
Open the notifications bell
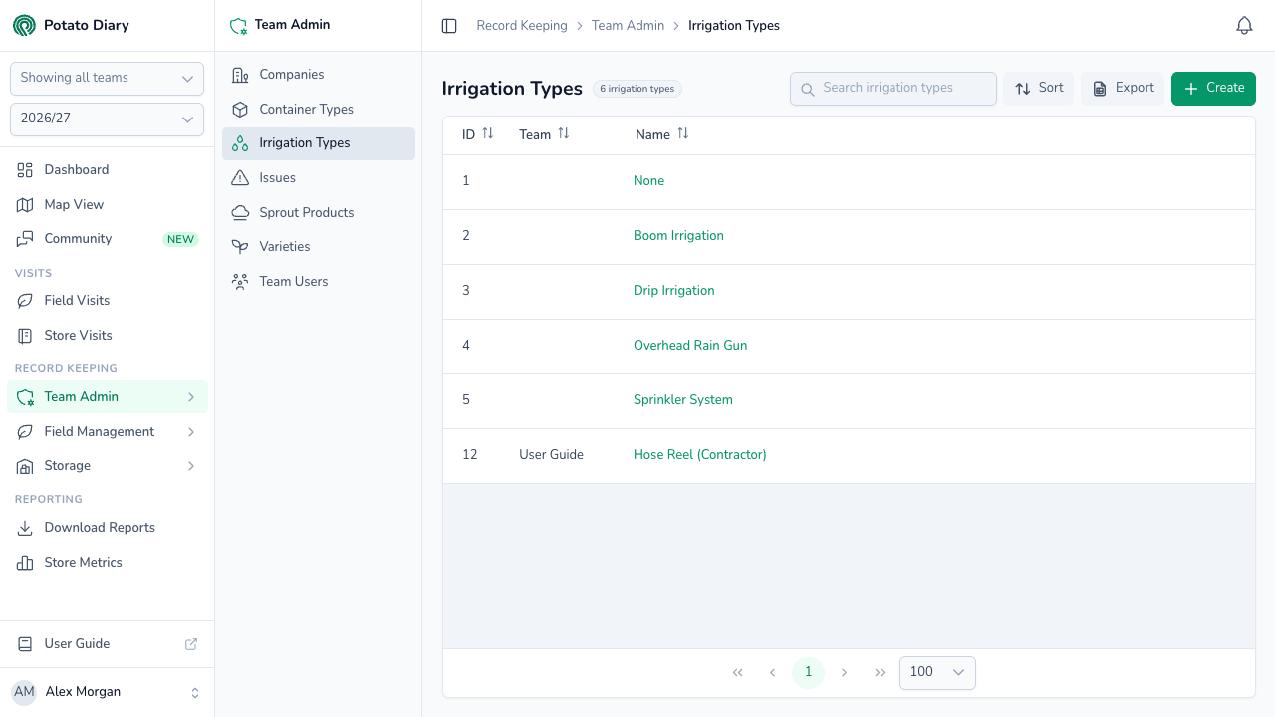1244,26
